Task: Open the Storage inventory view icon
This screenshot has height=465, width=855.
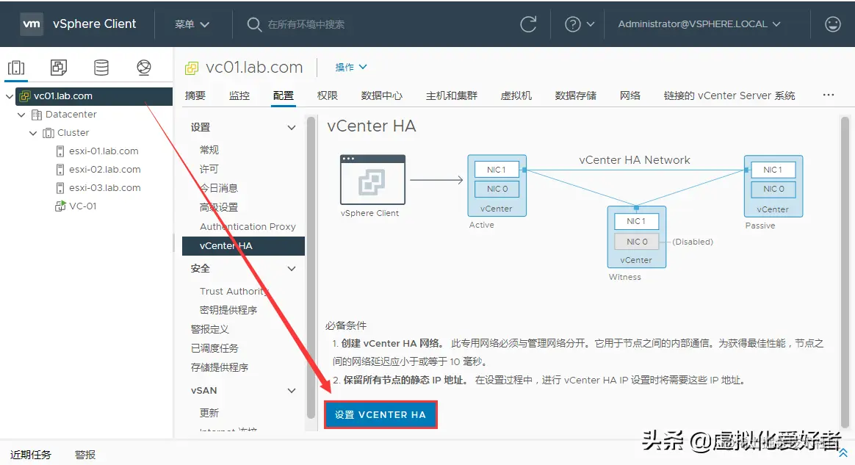Action: click(101, 67)
